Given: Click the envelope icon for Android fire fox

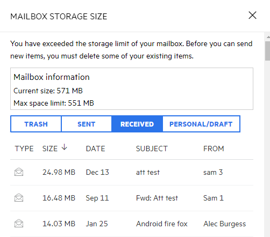Looking at the screenshot, I should tap(19, 224).
